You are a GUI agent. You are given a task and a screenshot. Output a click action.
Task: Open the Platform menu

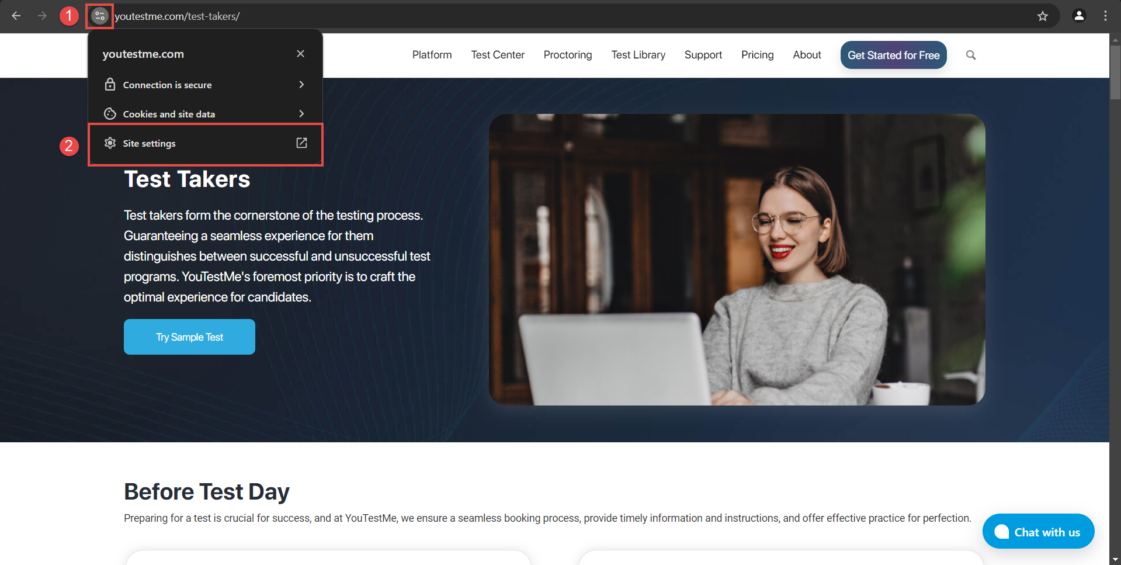432,55
